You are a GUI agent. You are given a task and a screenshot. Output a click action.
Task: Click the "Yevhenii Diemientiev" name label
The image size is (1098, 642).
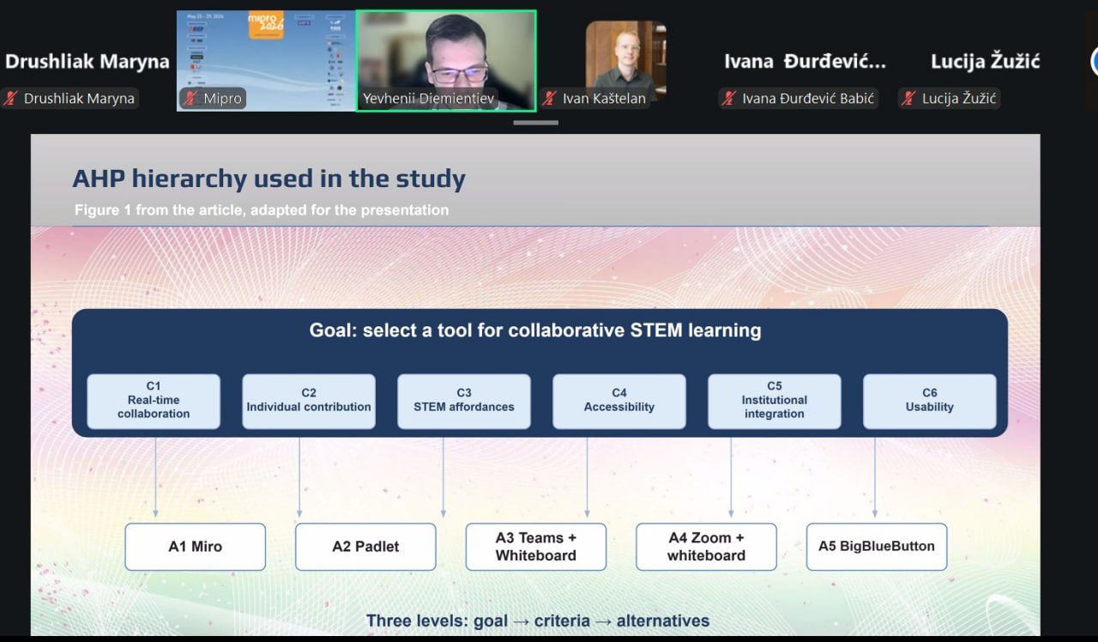click(429, 99)
